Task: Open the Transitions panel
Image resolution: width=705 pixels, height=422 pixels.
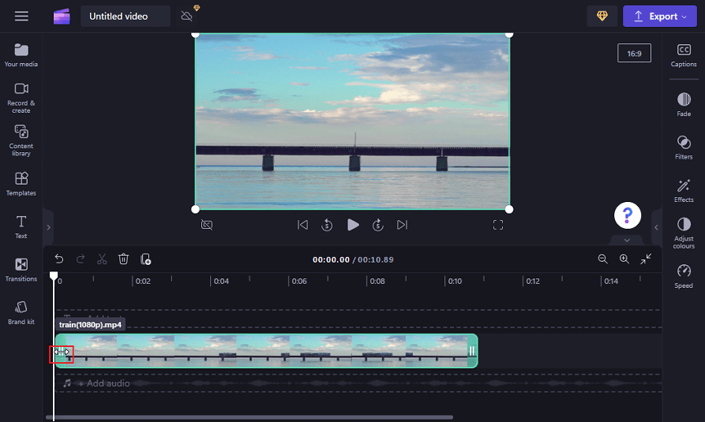Action: (x=21, y=270)
